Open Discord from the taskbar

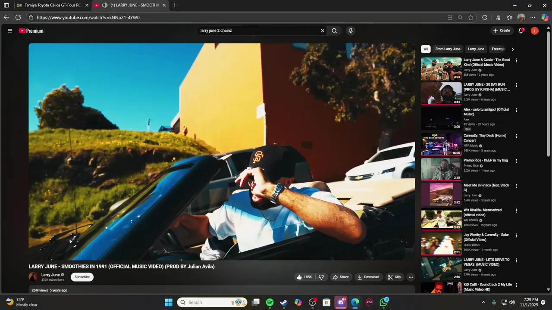(341, 302)
